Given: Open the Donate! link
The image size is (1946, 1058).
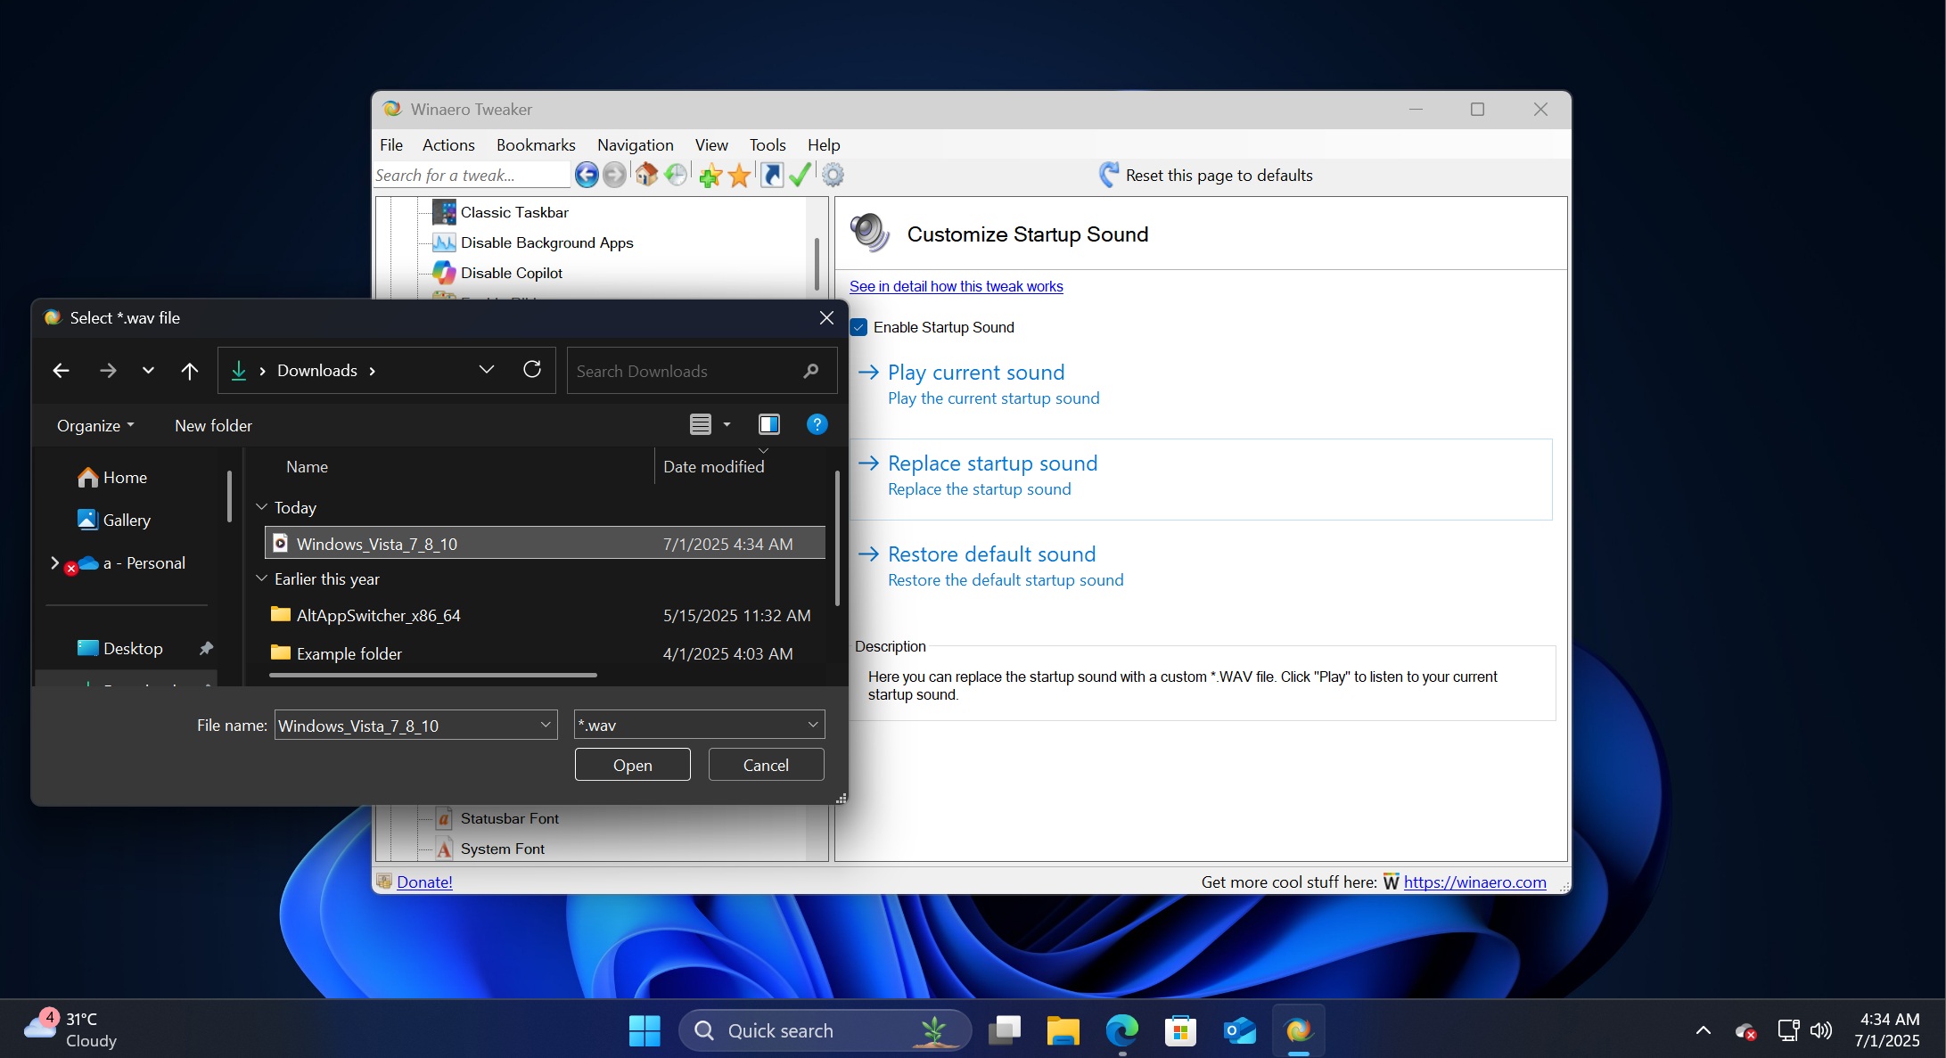Looking at the screenshot, I should (x=424, y=882).
